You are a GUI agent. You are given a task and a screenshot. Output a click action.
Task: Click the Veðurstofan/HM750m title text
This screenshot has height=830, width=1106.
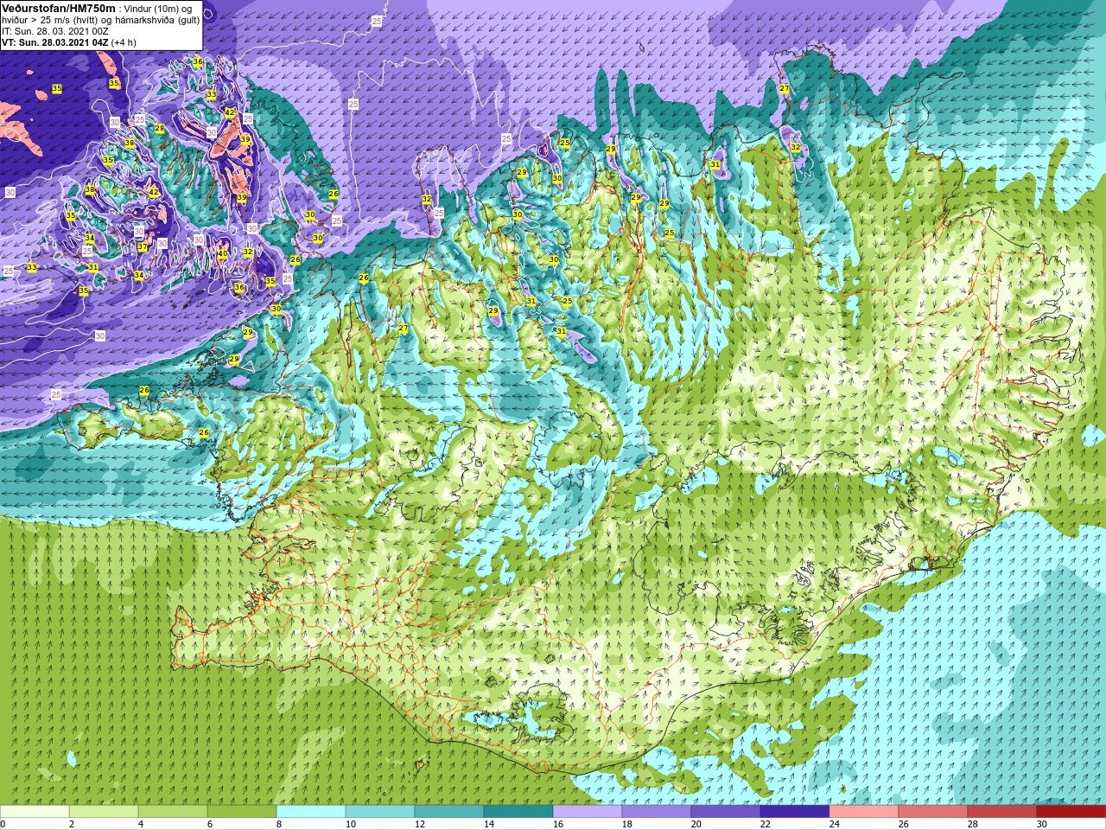tap(57, 8)
